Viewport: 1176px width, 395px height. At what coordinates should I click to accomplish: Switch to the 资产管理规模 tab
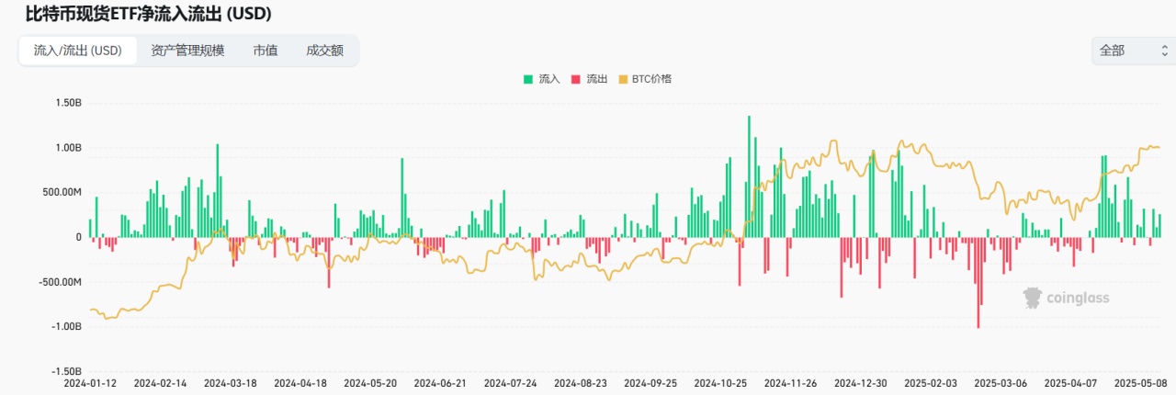[x=187, y=51]
